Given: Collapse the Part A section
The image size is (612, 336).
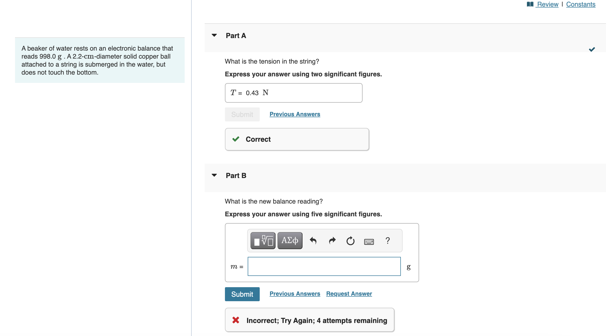Looking at the screenshot, I should click(x=214, y=35).
